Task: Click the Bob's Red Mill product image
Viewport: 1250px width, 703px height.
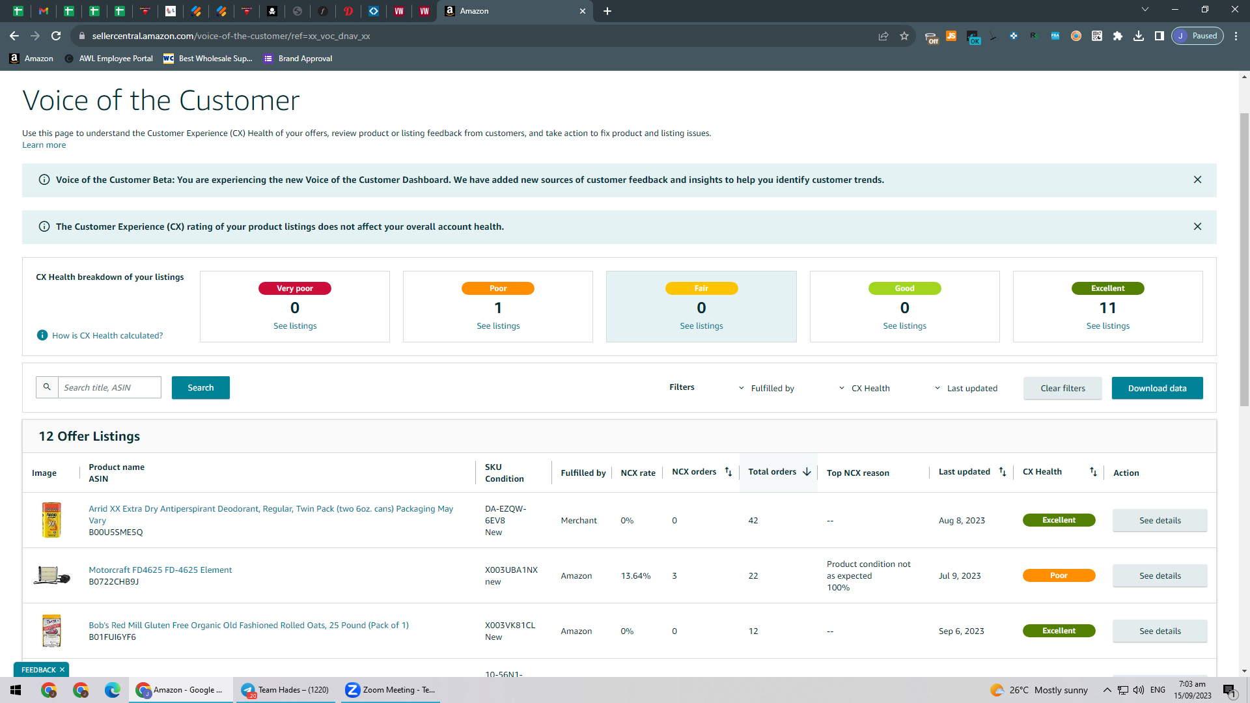Action: (51, 631)
